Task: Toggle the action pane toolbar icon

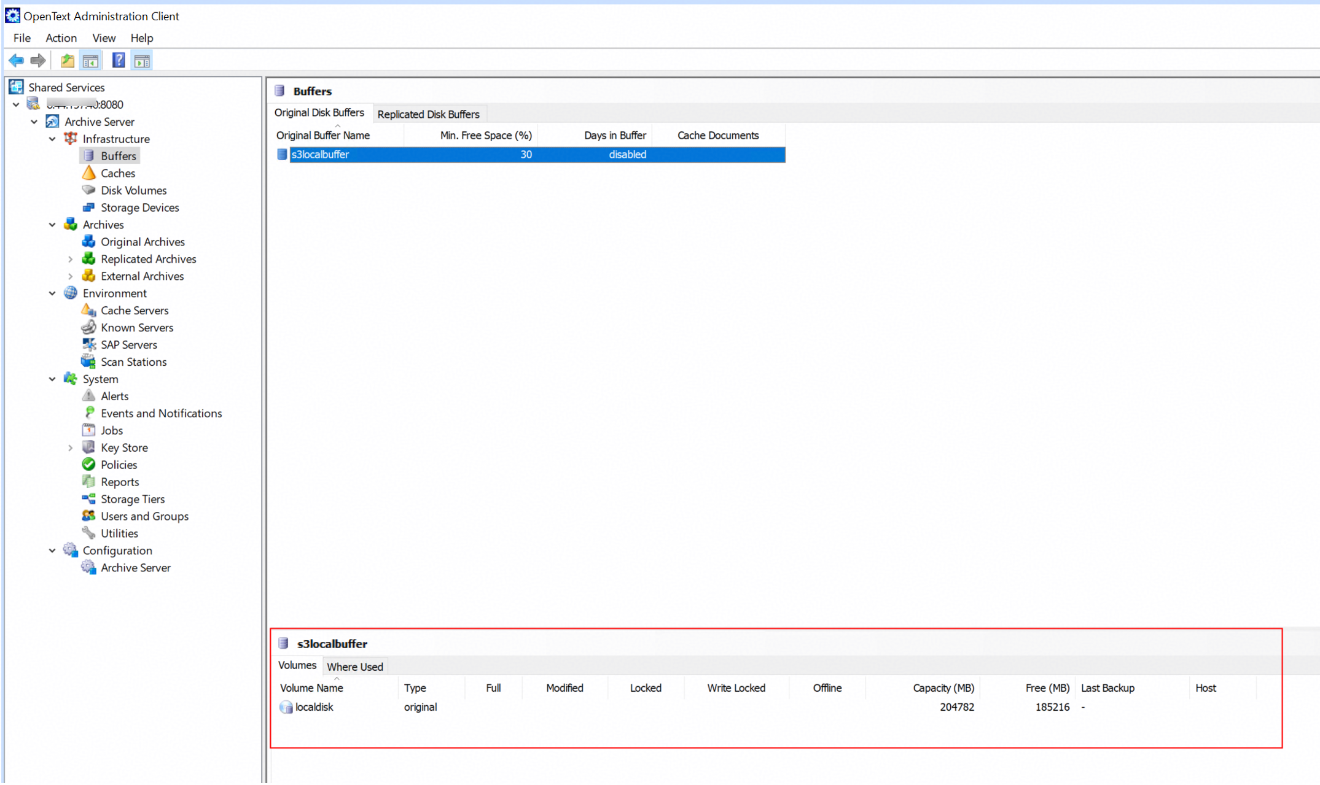Action: [x=142, y=61]
